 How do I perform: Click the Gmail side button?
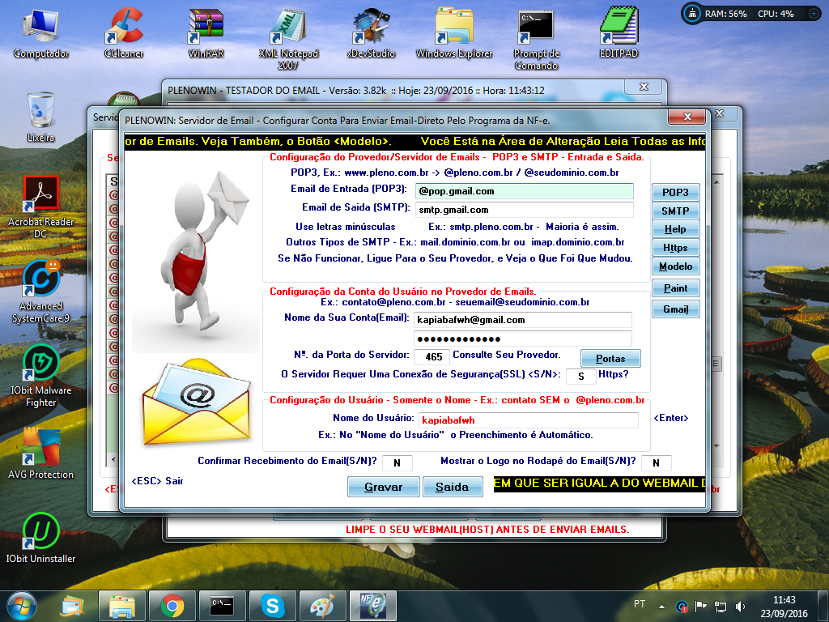(676, 309)
